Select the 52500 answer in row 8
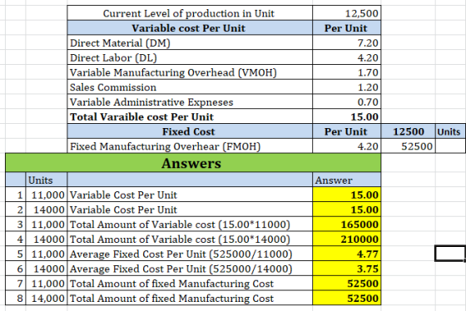466x311 pixels. tap(346, 298)
